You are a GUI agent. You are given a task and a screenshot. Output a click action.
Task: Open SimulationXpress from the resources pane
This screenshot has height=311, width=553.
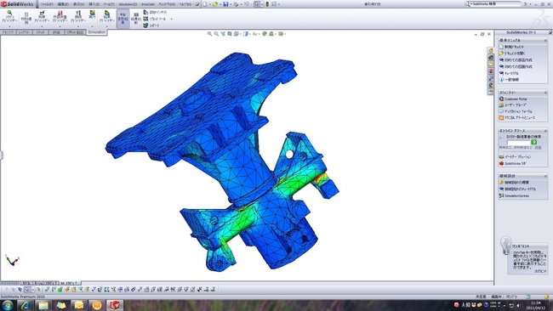click(x=516, y=195)
